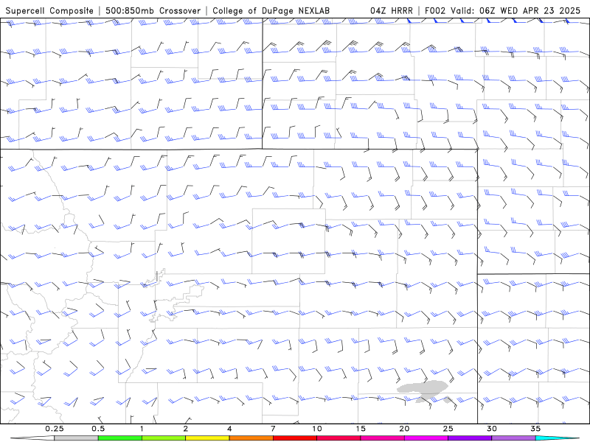Click the '500:850mb Crossover' header text
Screen dimensions: 590x442
(x=153, y=11)
